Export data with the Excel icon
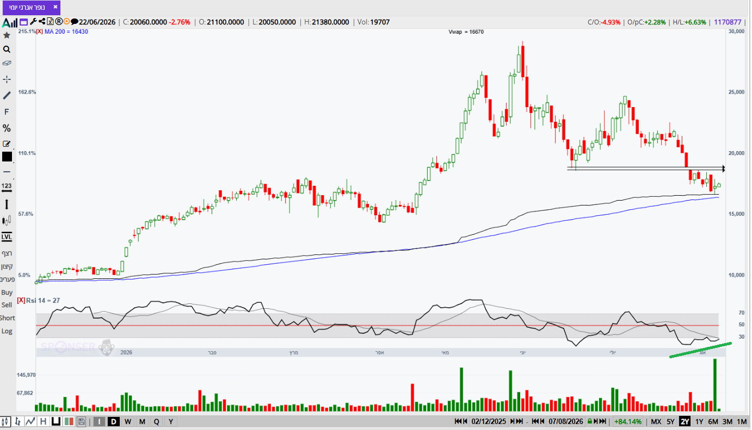Viewport: 752px width, 430px height. (50, 22)
